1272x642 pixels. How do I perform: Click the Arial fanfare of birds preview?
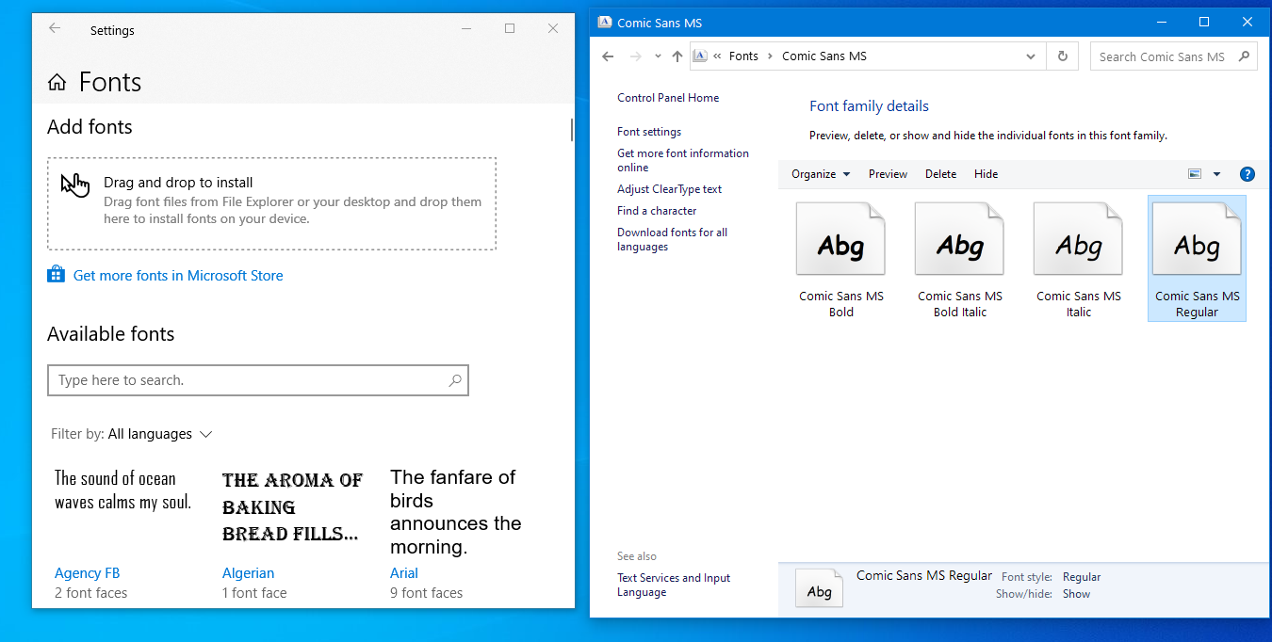pos(456,512)
